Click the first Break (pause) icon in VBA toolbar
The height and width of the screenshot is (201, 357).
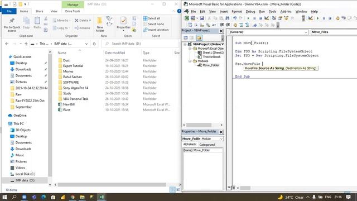(x=254, y=18)
